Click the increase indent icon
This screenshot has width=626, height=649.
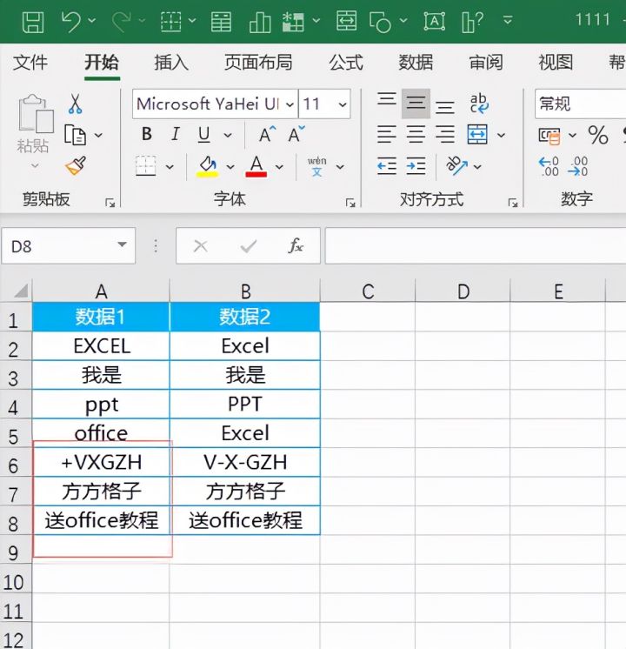pyautogui.click(x=416, y=166)
